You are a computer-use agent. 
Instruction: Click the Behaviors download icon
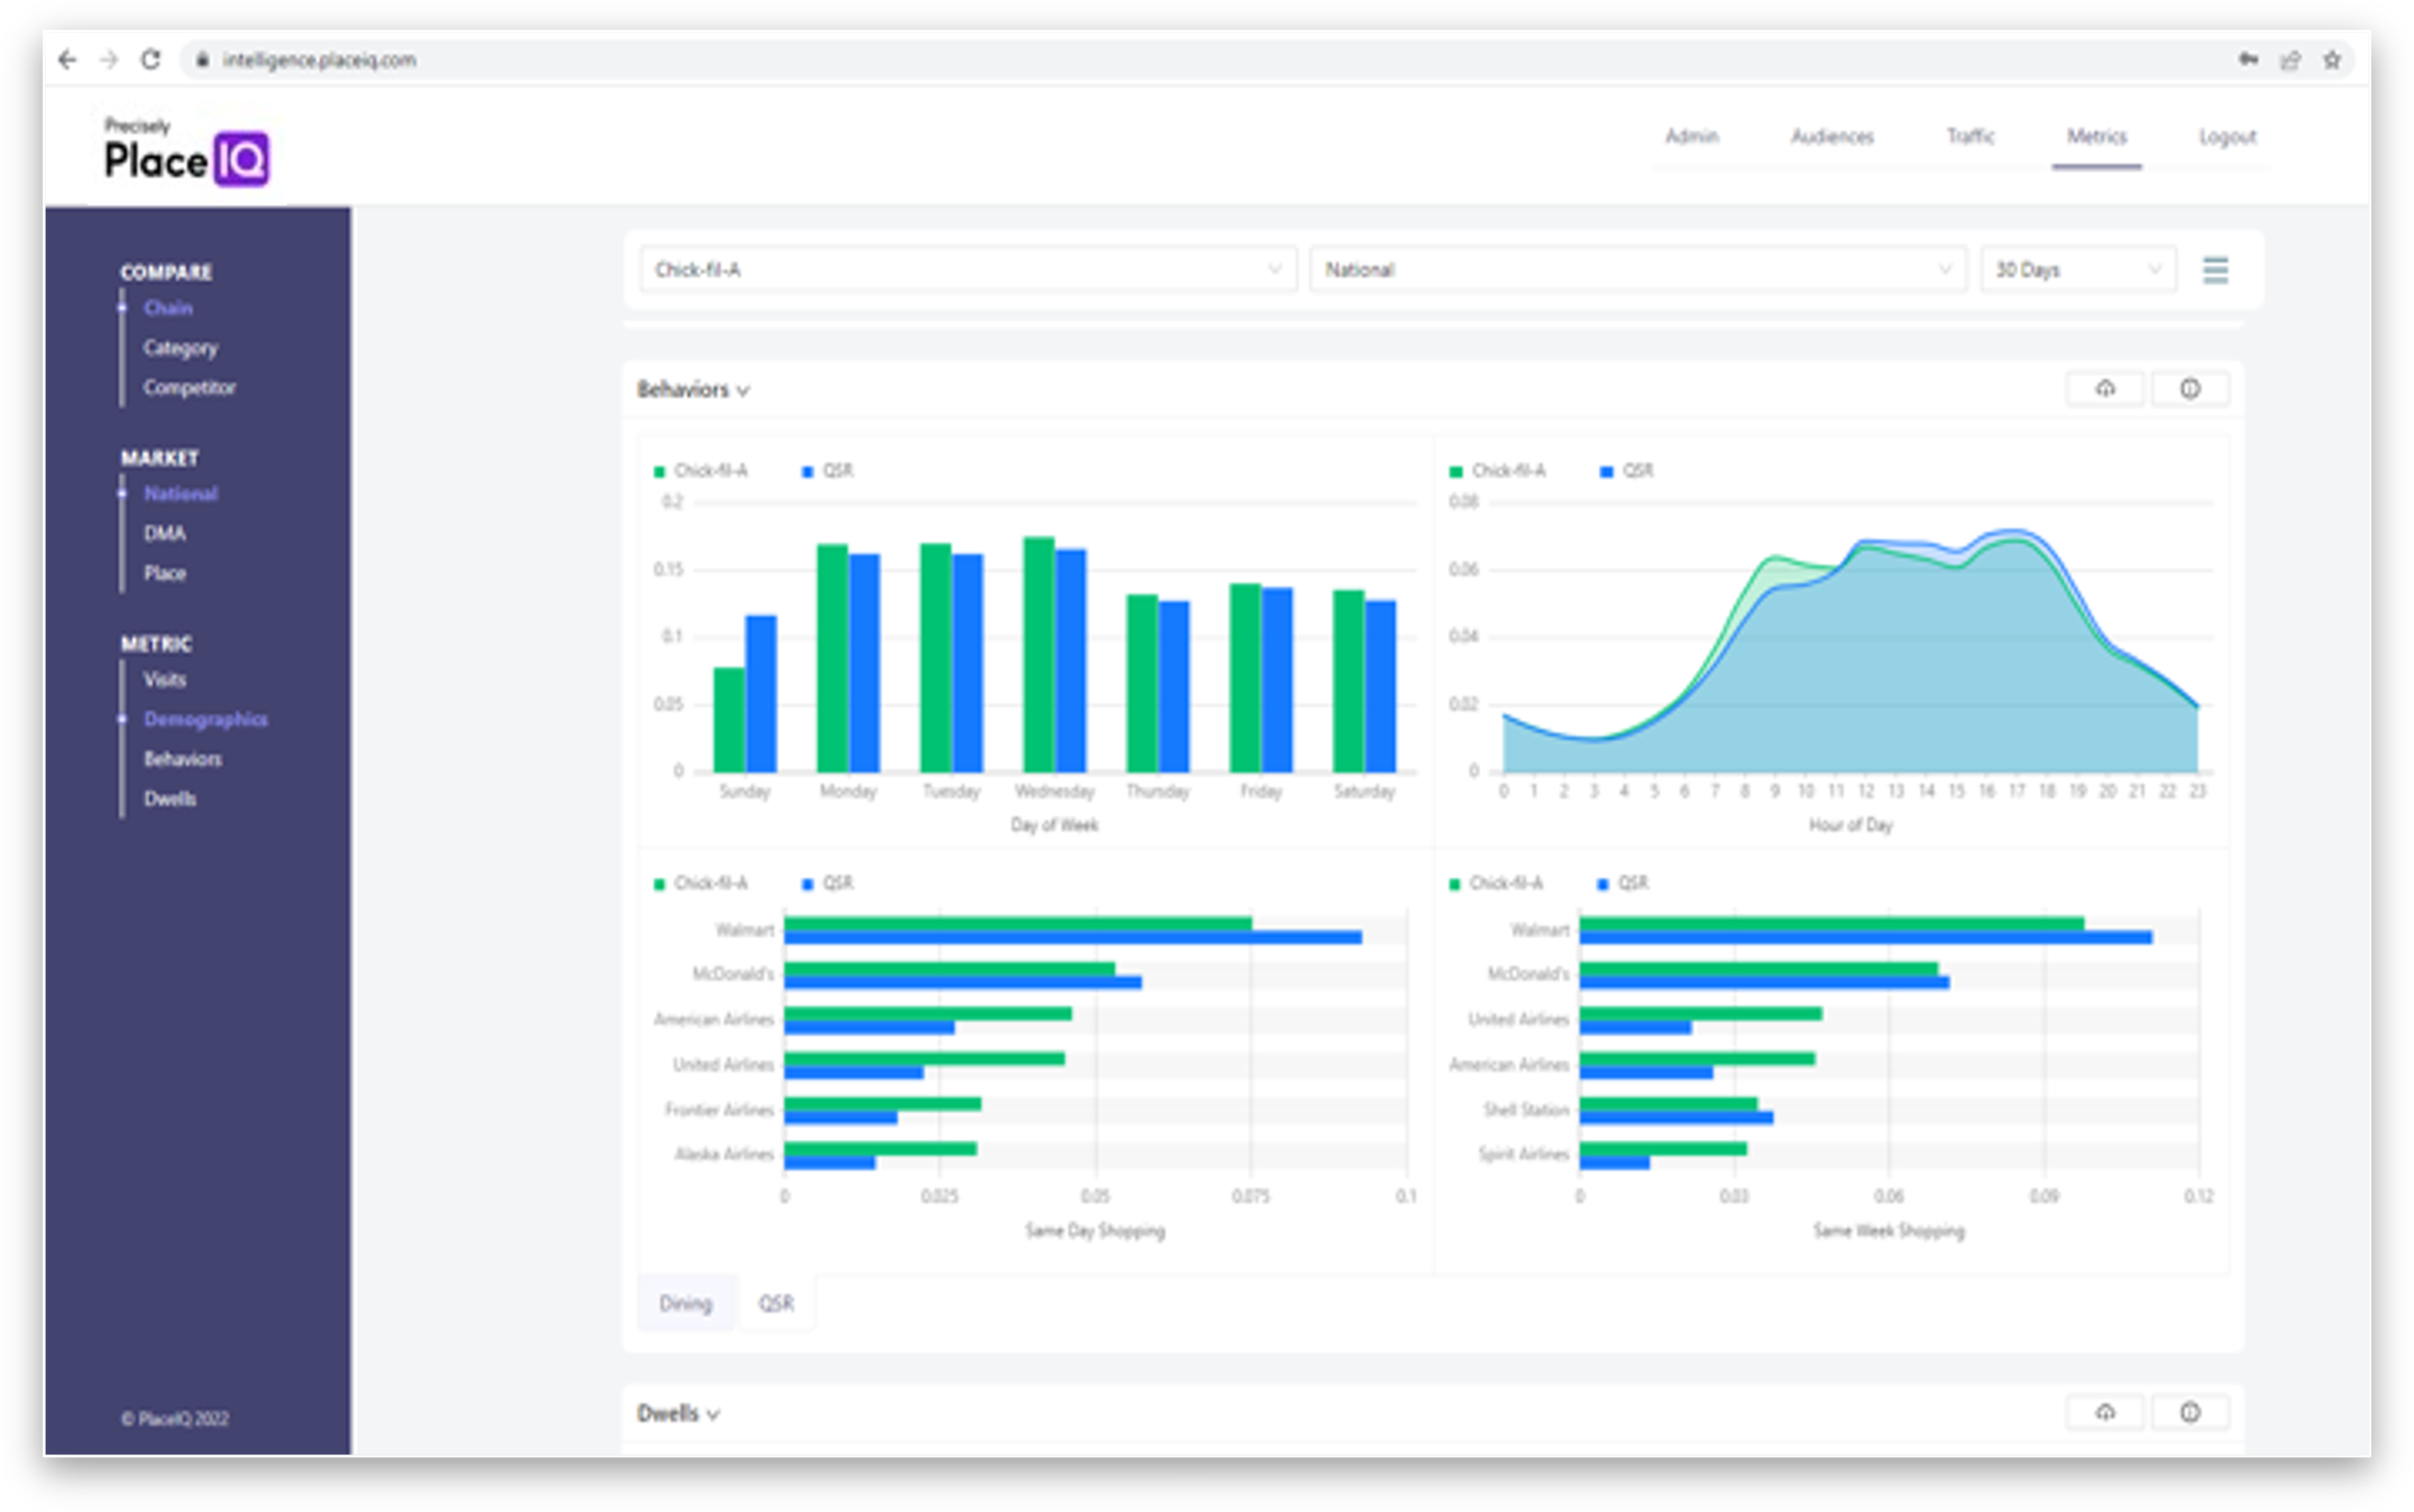point(2106,389)
